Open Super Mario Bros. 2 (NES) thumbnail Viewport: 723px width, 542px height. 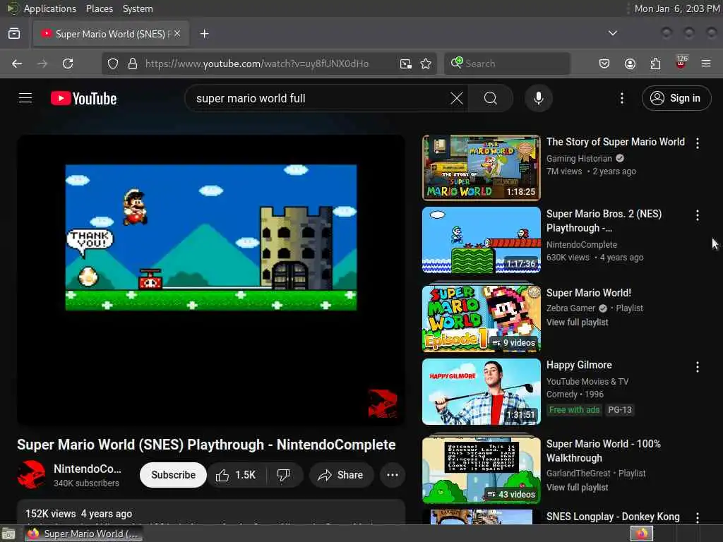(482, 240)
